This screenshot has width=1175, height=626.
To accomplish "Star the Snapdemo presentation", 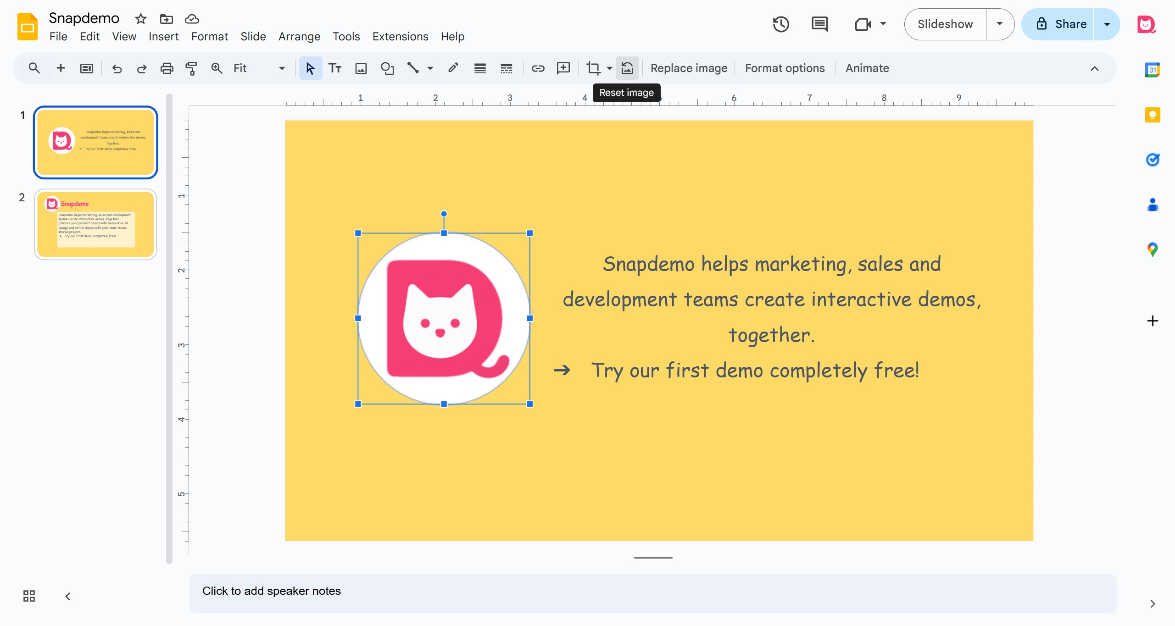I will 140,19.
